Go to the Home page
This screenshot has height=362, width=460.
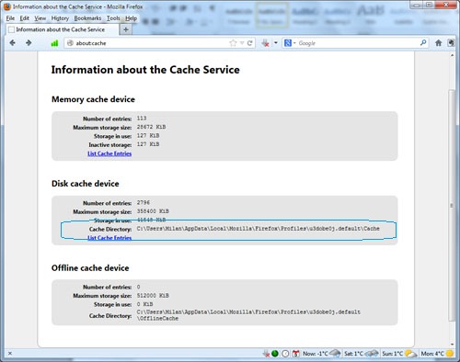(438, 43)
